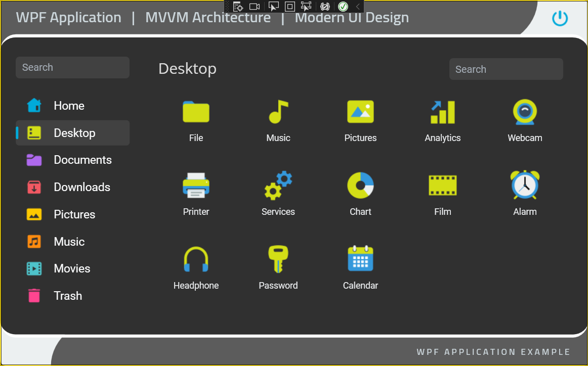The height and width of the screenshot is (366, 588).
Task: Click the pink Trash bin icon
Action: [34, 296]
